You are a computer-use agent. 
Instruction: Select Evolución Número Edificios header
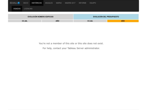tap(41, 17)
